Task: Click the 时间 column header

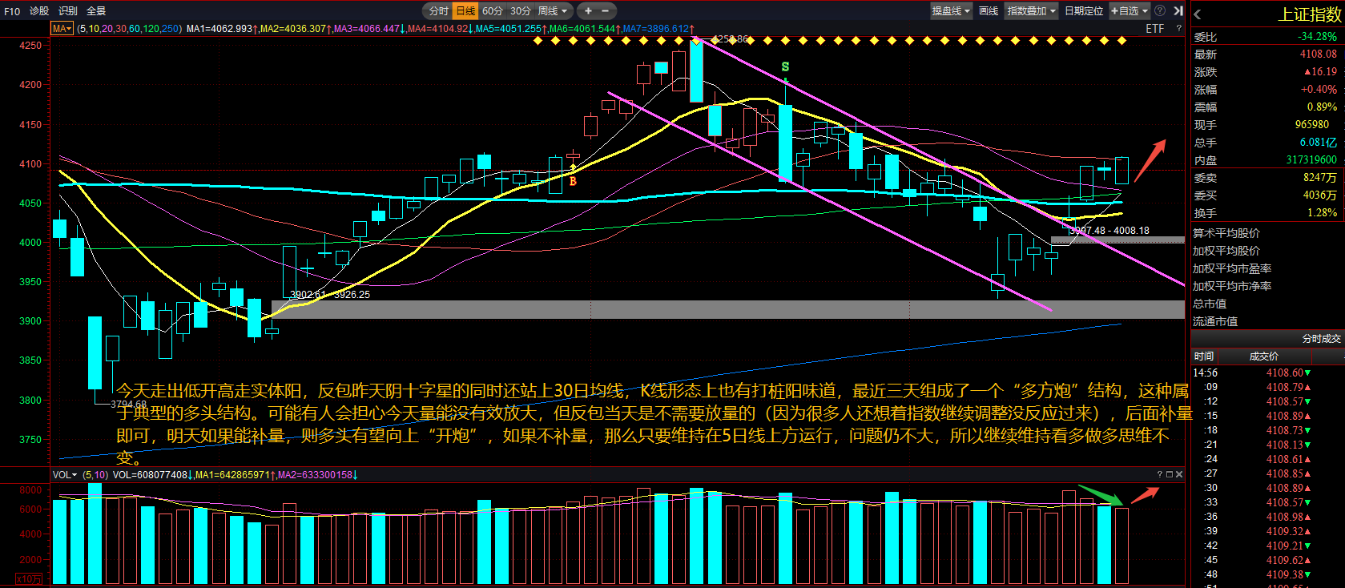Action: pyautogui.click(x=1204, y=356)
